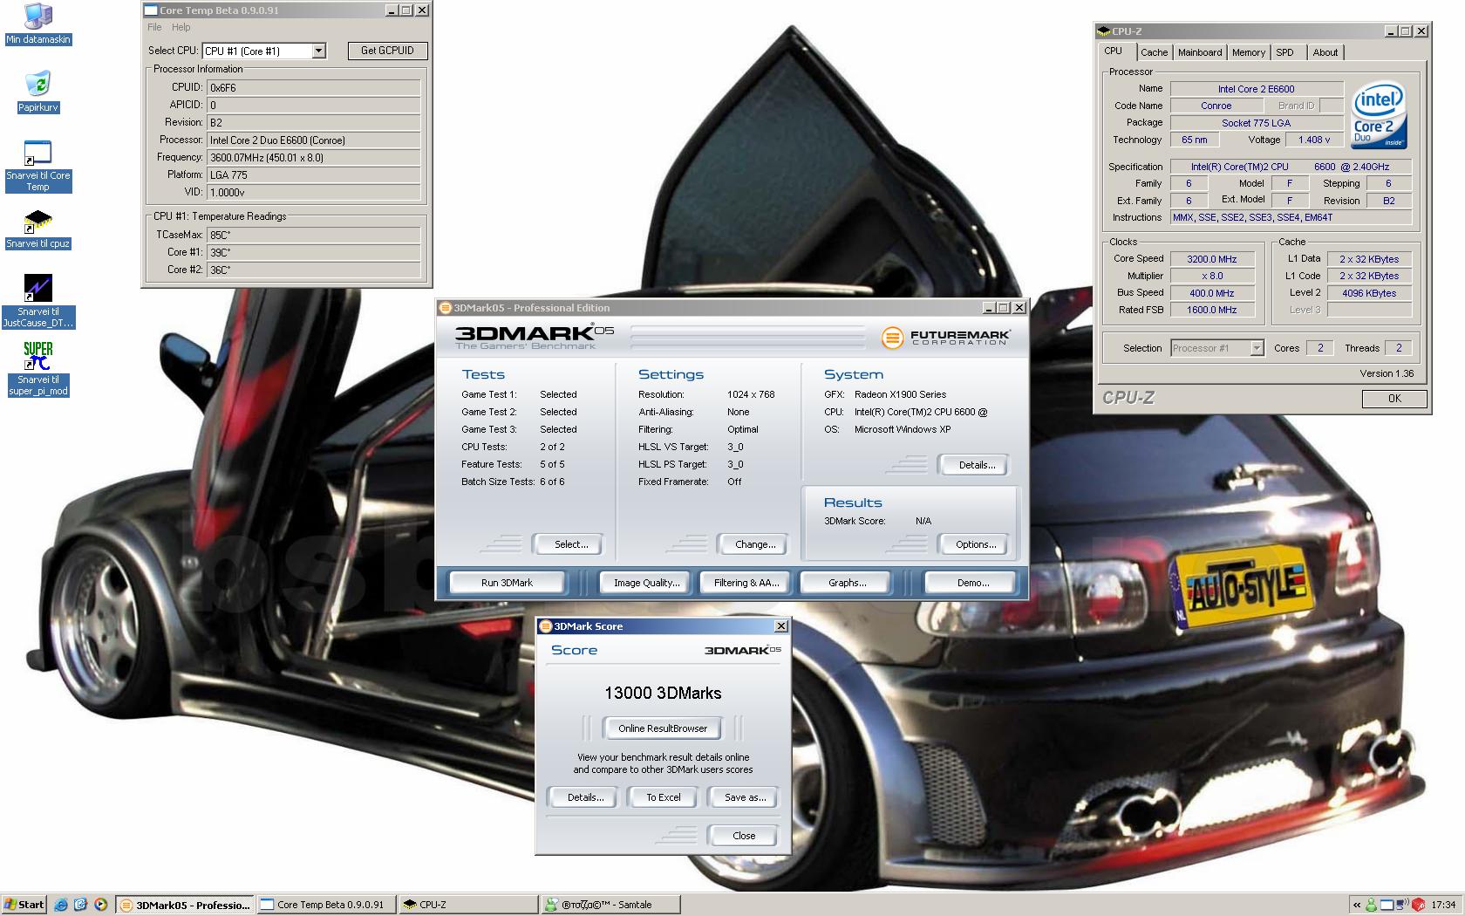Click Online ResultBrowser button
The width and height of the screenshot is (1465, 916).
click(663, 728)
